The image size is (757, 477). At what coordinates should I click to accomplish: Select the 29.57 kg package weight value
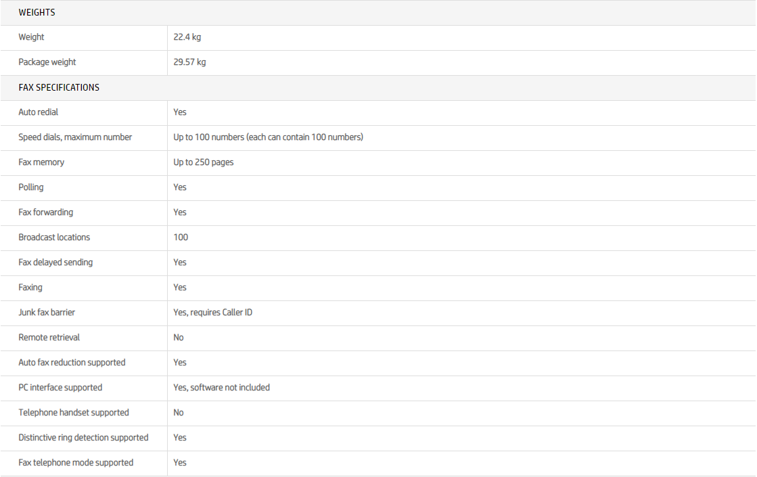tap(189, 62)
